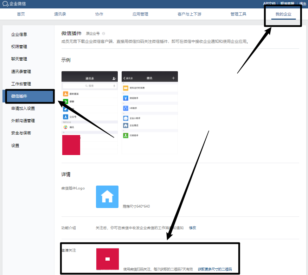The width and height of the screenshot is (308, 275).
Task: Select the 管理工具 tab
Action: (238, 14)
